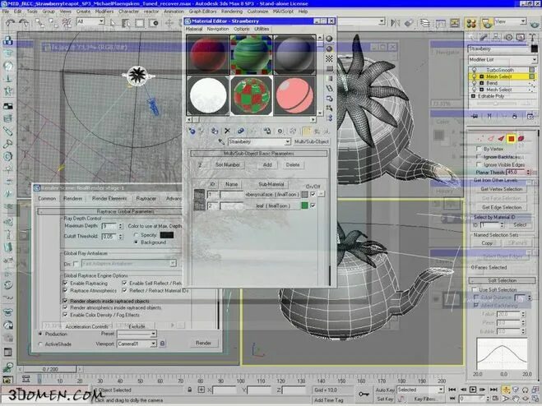Click Go to End playback button
Screen dimensions: 542x406
(493, 390)
